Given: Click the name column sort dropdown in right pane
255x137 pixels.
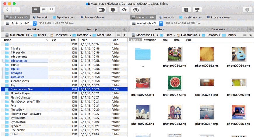Looking at the screenshot, I should 135,40.
